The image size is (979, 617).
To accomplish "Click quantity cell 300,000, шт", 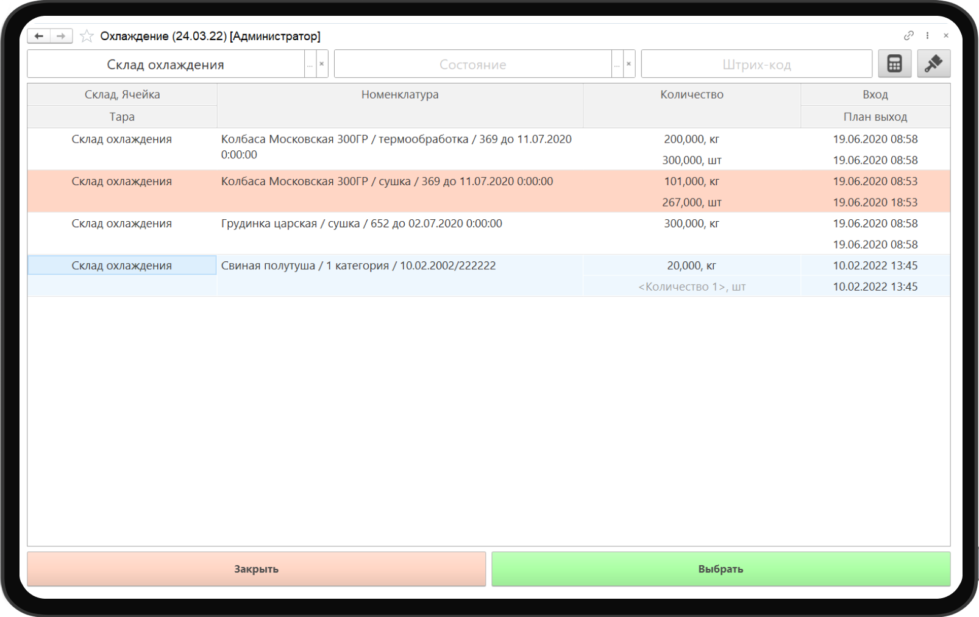I will (692, 160).
